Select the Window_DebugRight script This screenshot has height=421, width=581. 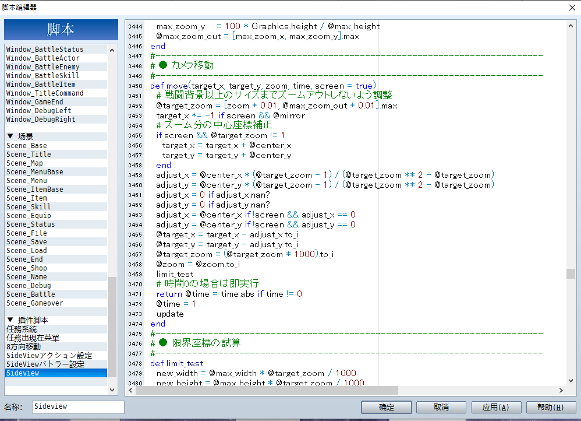click(x=56, y=120)
